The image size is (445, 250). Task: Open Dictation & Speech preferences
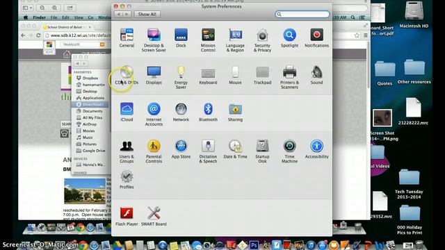tap(208, 151)
